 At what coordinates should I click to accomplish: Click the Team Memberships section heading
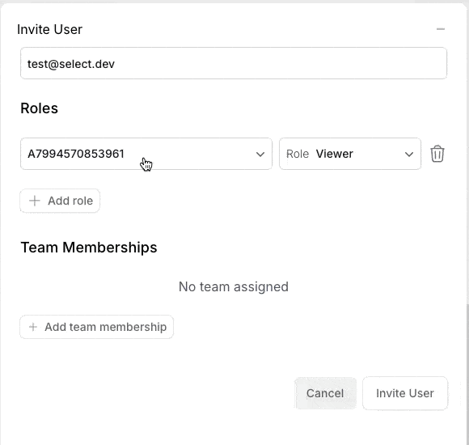(x=89, y=248)
